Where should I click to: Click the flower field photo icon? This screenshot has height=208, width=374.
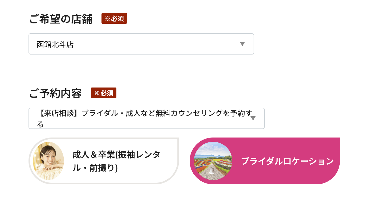coord(213,161)
